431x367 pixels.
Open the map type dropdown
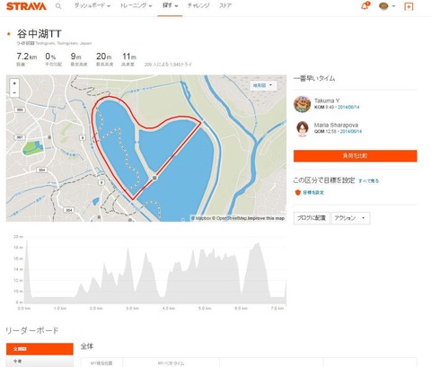(263, 85)
